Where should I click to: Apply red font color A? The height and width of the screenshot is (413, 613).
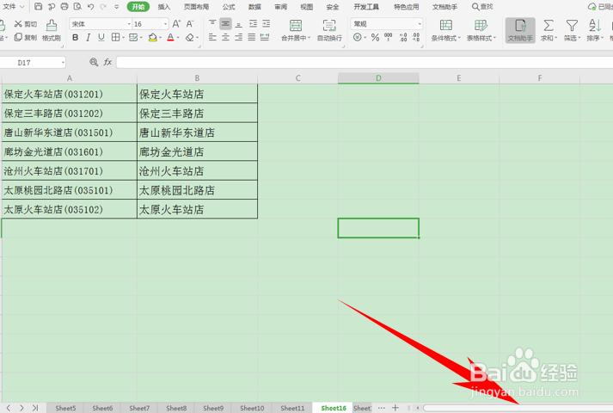(x=170, y=37)
